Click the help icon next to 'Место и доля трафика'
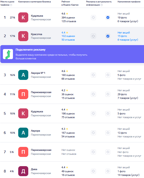144x178 pixels. [x=11, y=5]
